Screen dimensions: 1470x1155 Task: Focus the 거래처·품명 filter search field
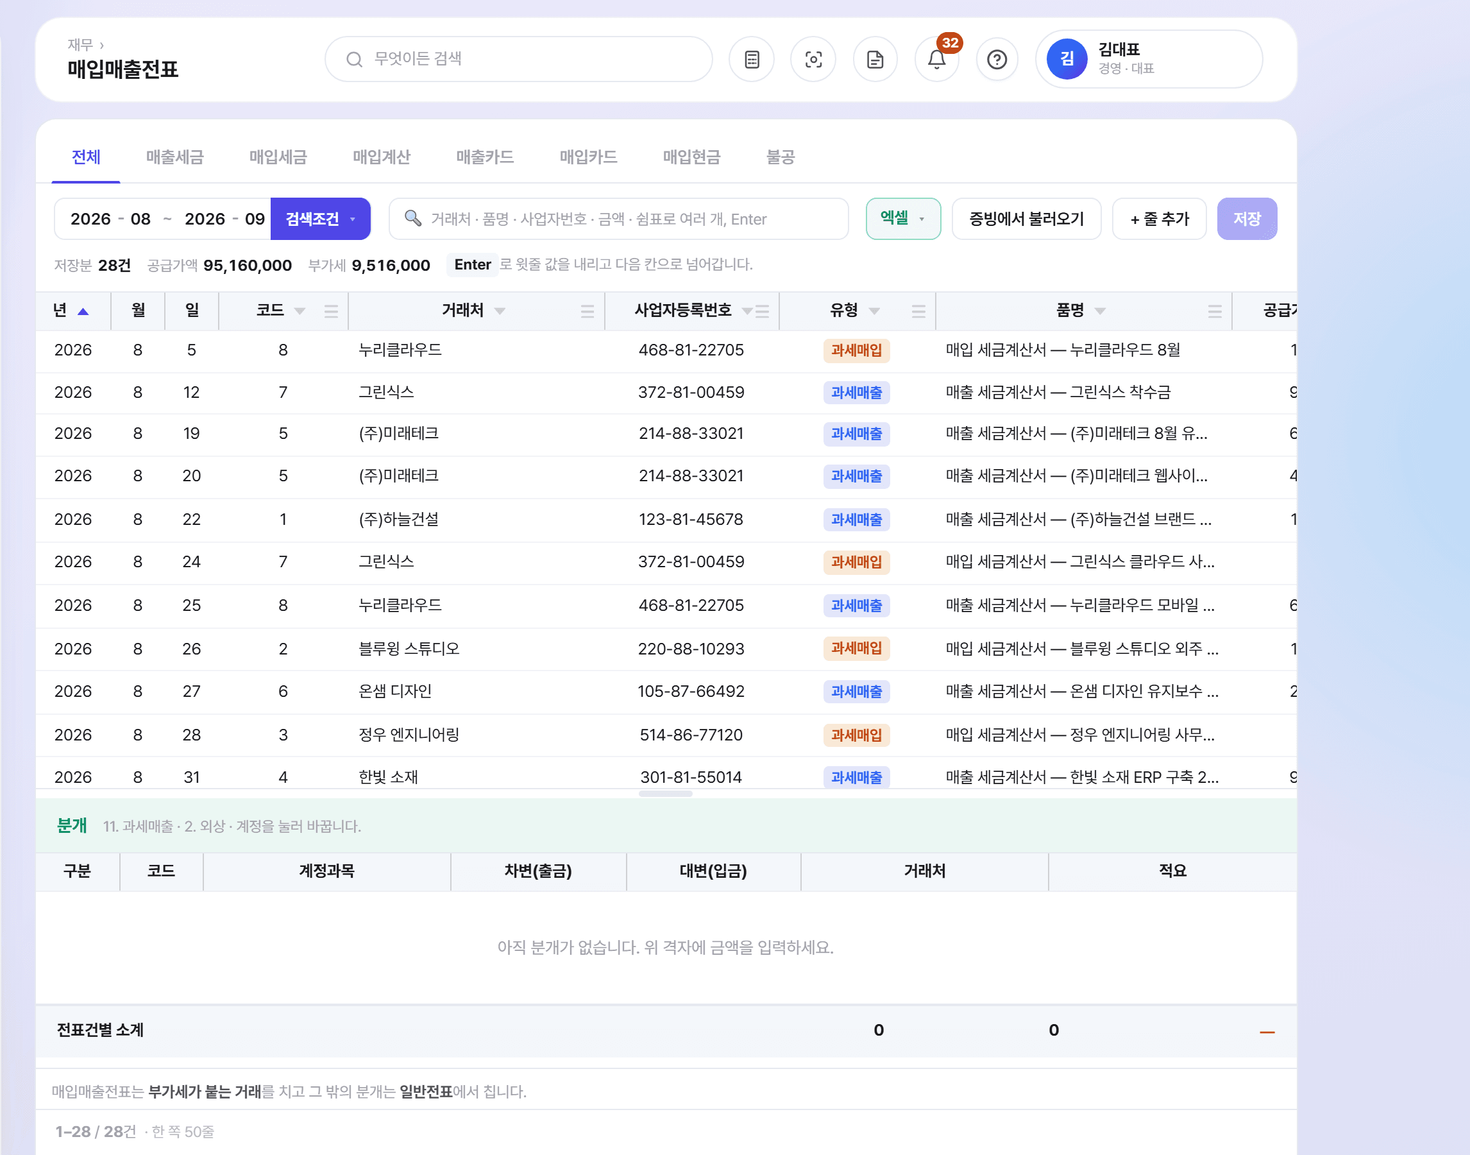(618, 219)
